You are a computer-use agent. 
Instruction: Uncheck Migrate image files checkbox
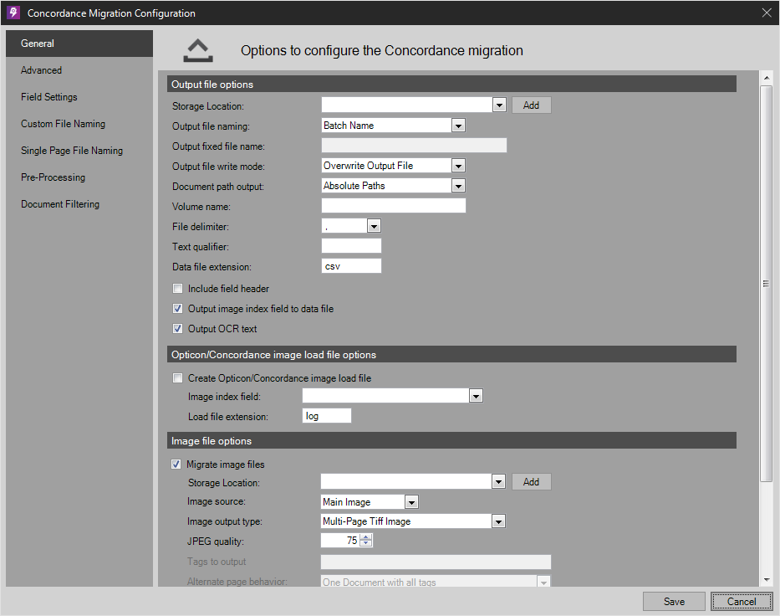coord(176,465)
